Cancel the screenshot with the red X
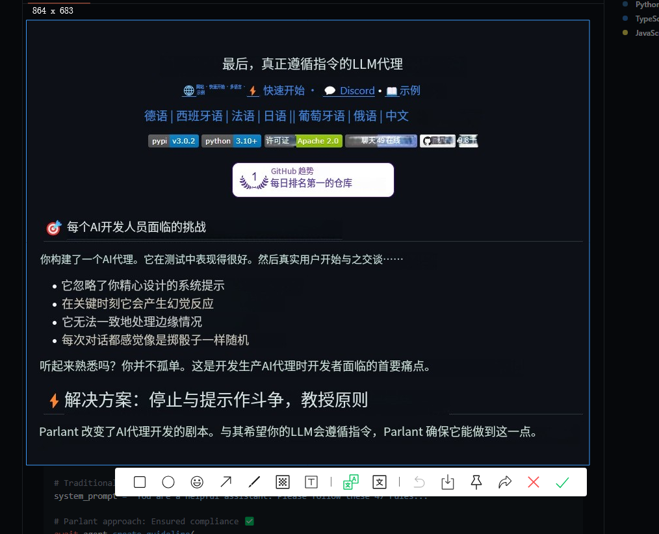Image resolution: width=659 pixels, height=534 pixels. [x=534, y=482]
